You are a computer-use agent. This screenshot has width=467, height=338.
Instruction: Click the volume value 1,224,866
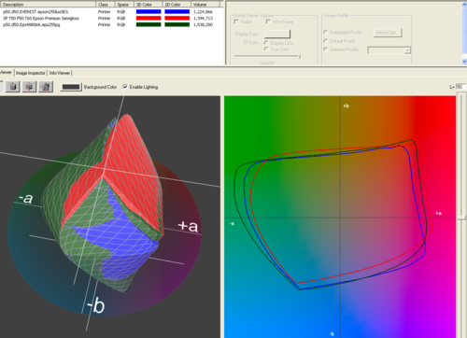pos(203,12)
